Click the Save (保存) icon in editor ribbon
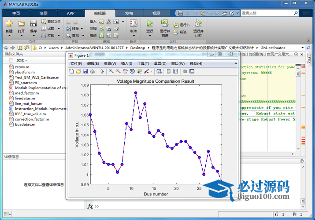Screen dimensions: 315x220 click(x=33, y=23)
